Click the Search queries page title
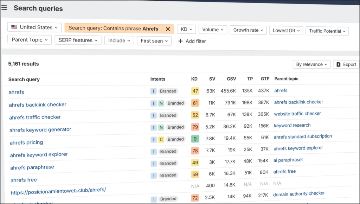This screenshot has height=204, width=360. click(38, 8)
